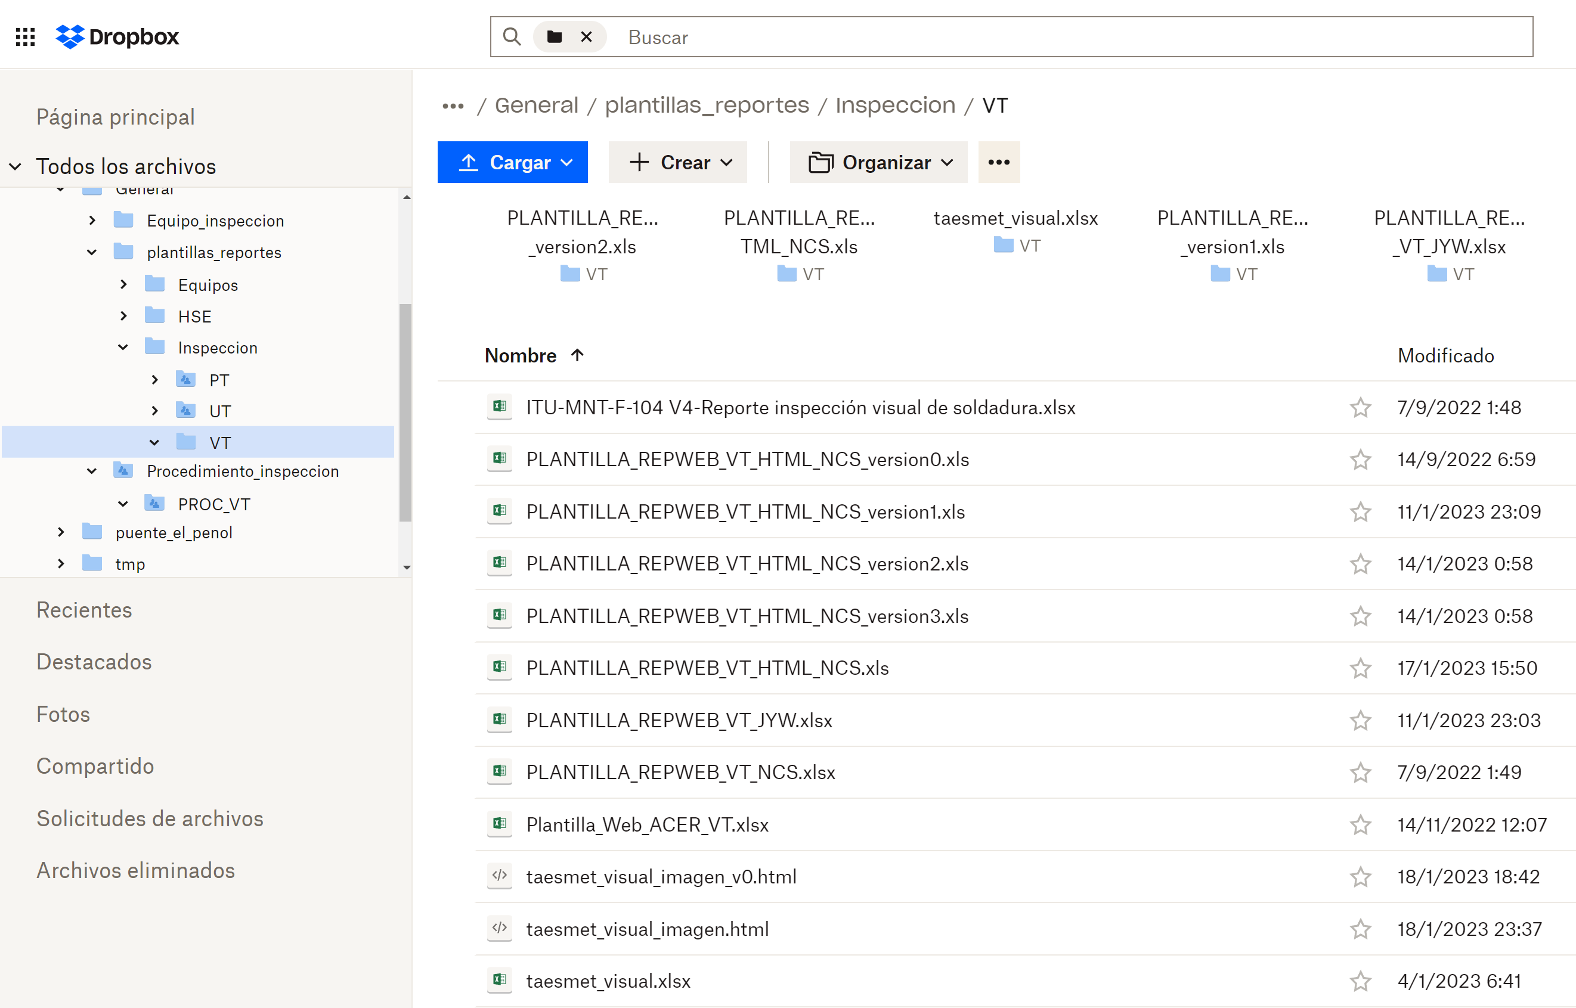
Task: Go to Recientes in sidebar
Action: 85,610
